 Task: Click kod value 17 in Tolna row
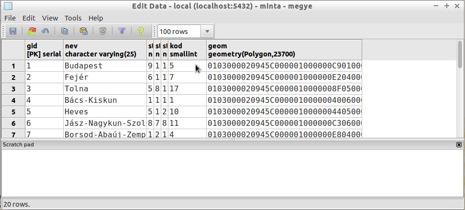click(x=187, y=89)
